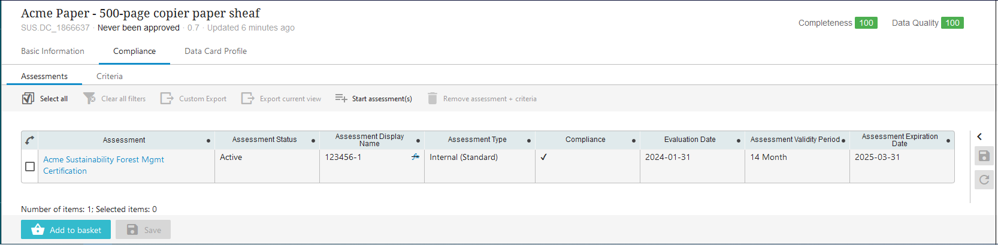Open the Assessment Status column menu dot
Image resolution: width=998 pixels, height=245 pixels.
(x=313, y=141)
